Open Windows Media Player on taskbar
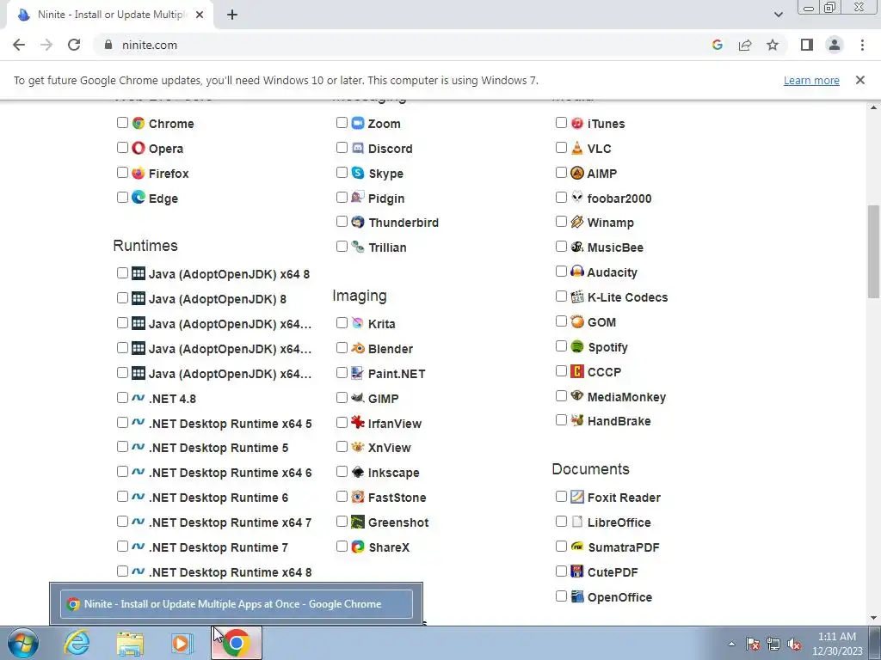This screenshot has width=881, height=660. click(x=182, y=643)
